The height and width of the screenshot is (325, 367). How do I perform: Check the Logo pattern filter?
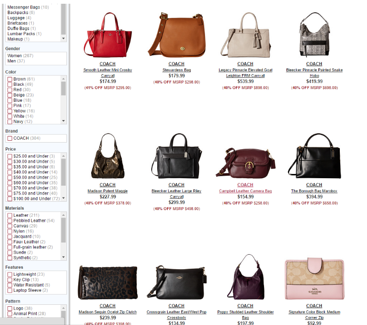pyautogui.click(x=9, y=309)
